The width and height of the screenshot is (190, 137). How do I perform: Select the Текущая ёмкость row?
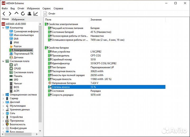107,79
